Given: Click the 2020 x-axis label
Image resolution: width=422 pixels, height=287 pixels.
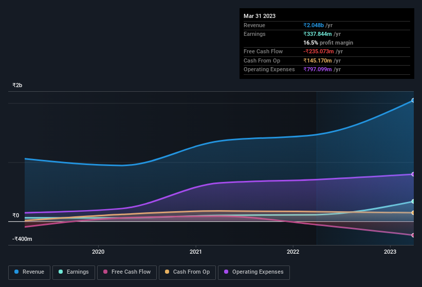Looking at the screenshot, I should 98,252.
